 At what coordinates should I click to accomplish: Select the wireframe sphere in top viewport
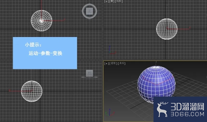41,21
